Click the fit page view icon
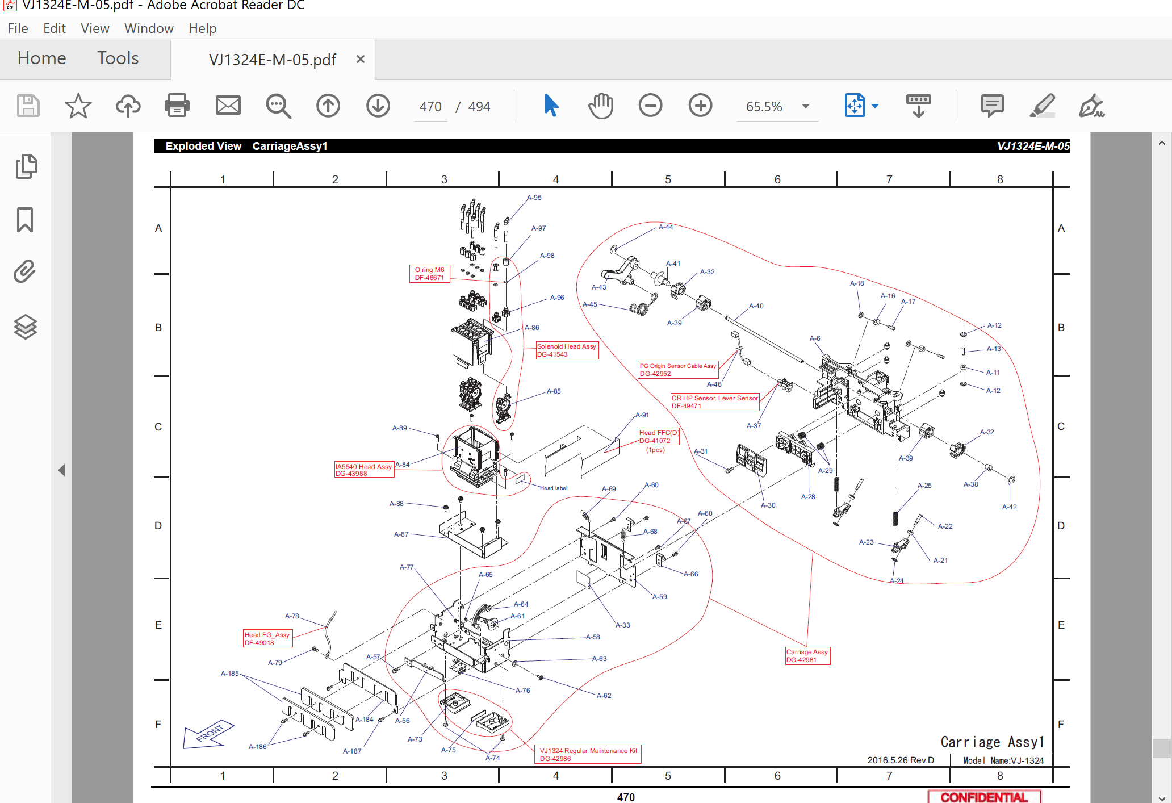This screenshot has height=803, width=1172. click(855, 106)
